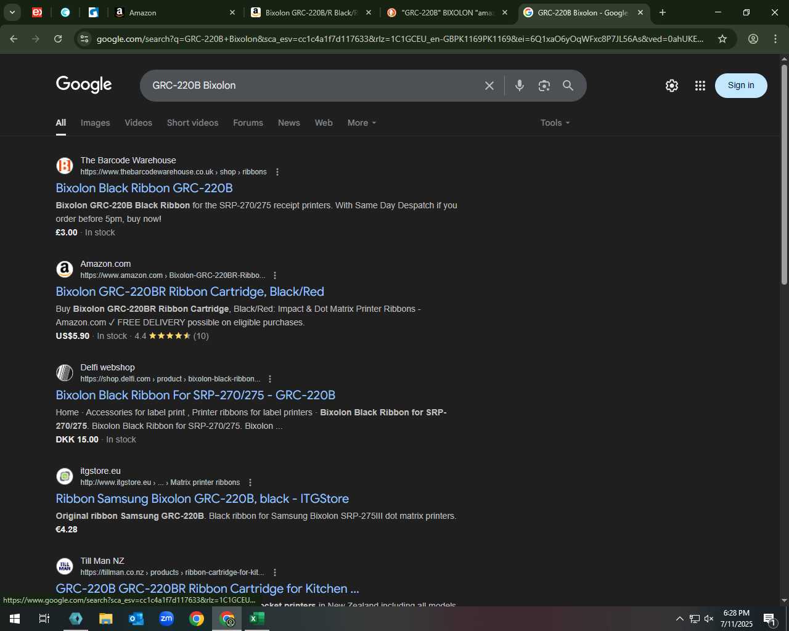Open more options for Till Man NZ result
The width and height of the screenshot is (789, 631).
tap(275, 572)
